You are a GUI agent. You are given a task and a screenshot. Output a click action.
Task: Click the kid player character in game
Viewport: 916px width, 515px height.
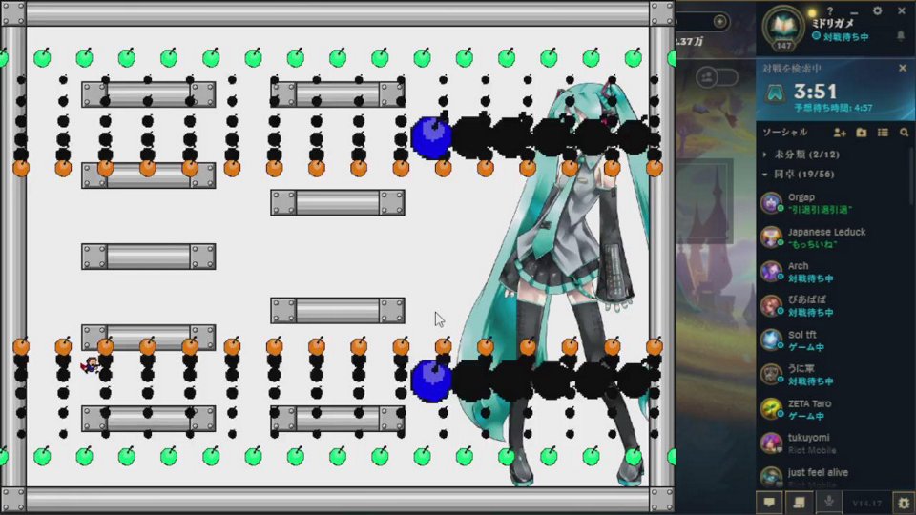tap(92, 365)
